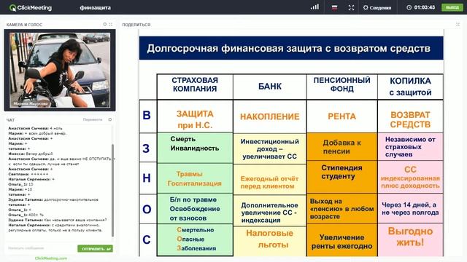Click the Смертельно Опасные Заболевания cell
Viewport: 467px width, 262px height.
[x=195, y=239]
